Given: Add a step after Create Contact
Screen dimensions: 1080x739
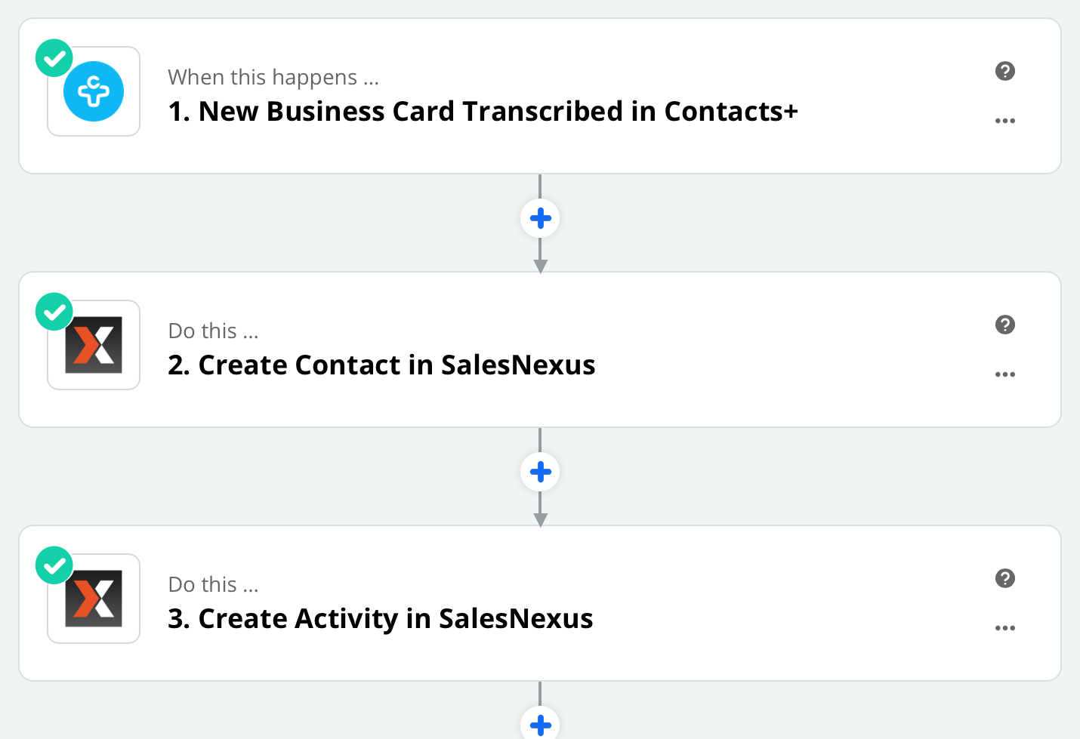Looking at the screenshot, I should click(x=540, y=473).
